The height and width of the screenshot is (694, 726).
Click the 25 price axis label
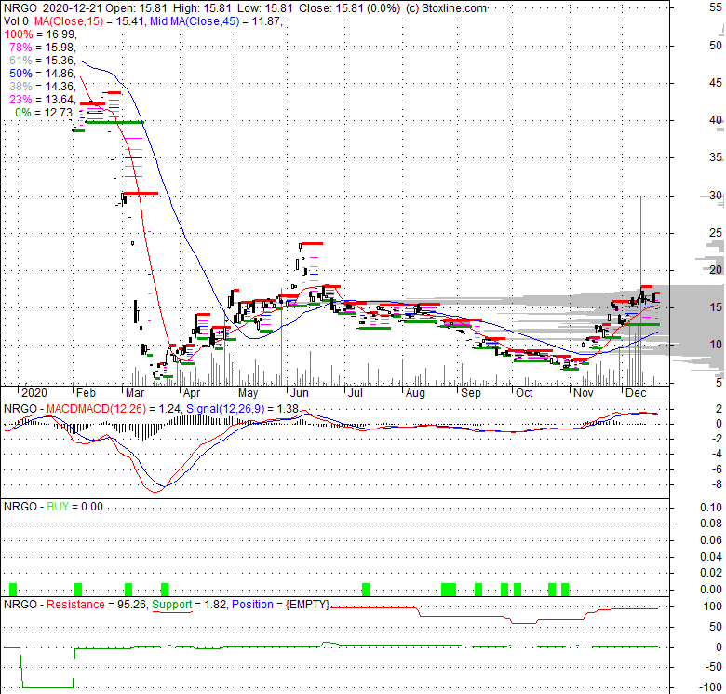(716, 233)
